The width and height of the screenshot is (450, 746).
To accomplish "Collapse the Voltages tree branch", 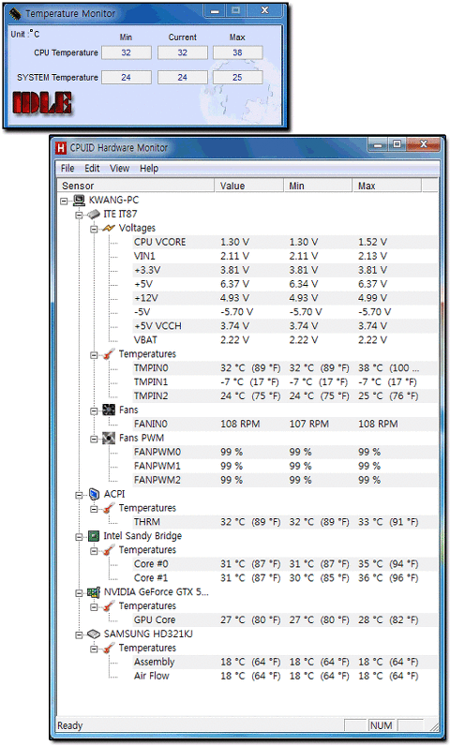I will coord(94,229).
